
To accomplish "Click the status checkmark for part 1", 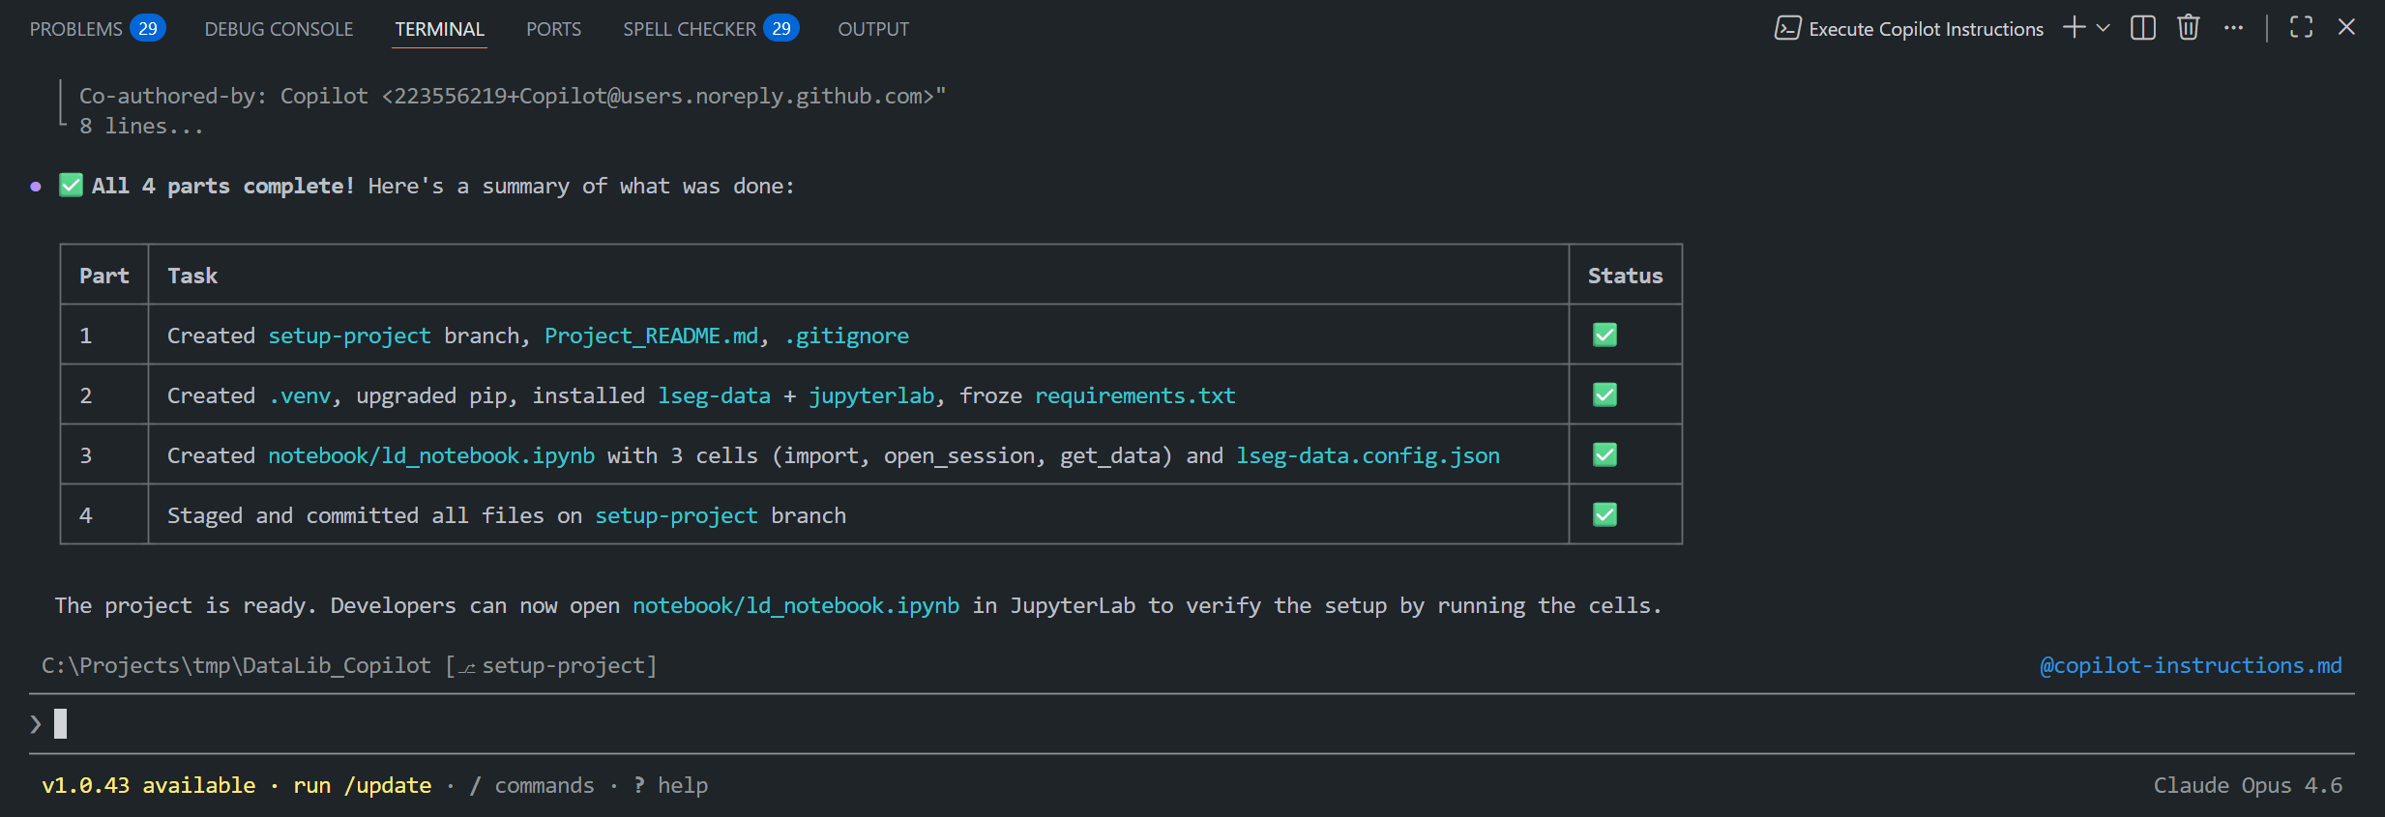I will tap(1605, 335).
